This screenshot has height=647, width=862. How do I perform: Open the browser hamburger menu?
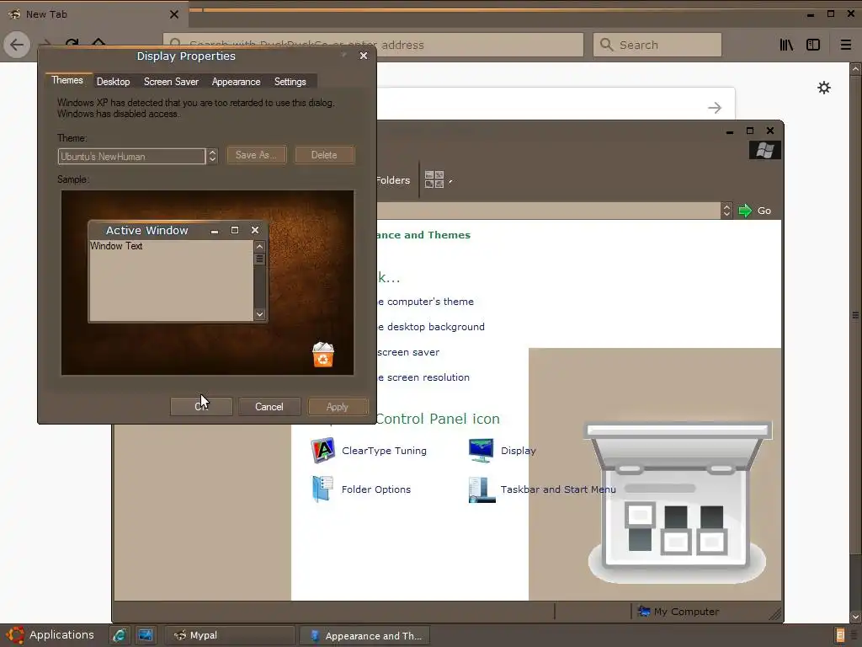tap(845, 45)
